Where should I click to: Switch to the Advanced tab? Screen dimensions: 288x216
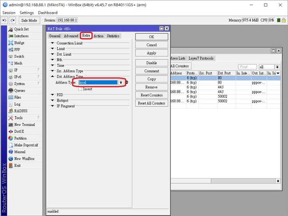pyautogui.click(x=71, y=36)
